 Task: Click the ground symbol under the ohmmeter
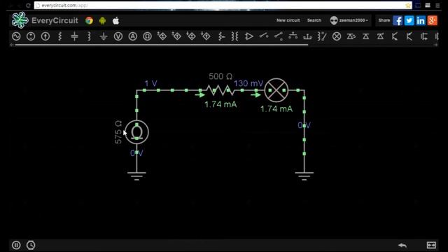pyautogui.click(x=137, y=176)
